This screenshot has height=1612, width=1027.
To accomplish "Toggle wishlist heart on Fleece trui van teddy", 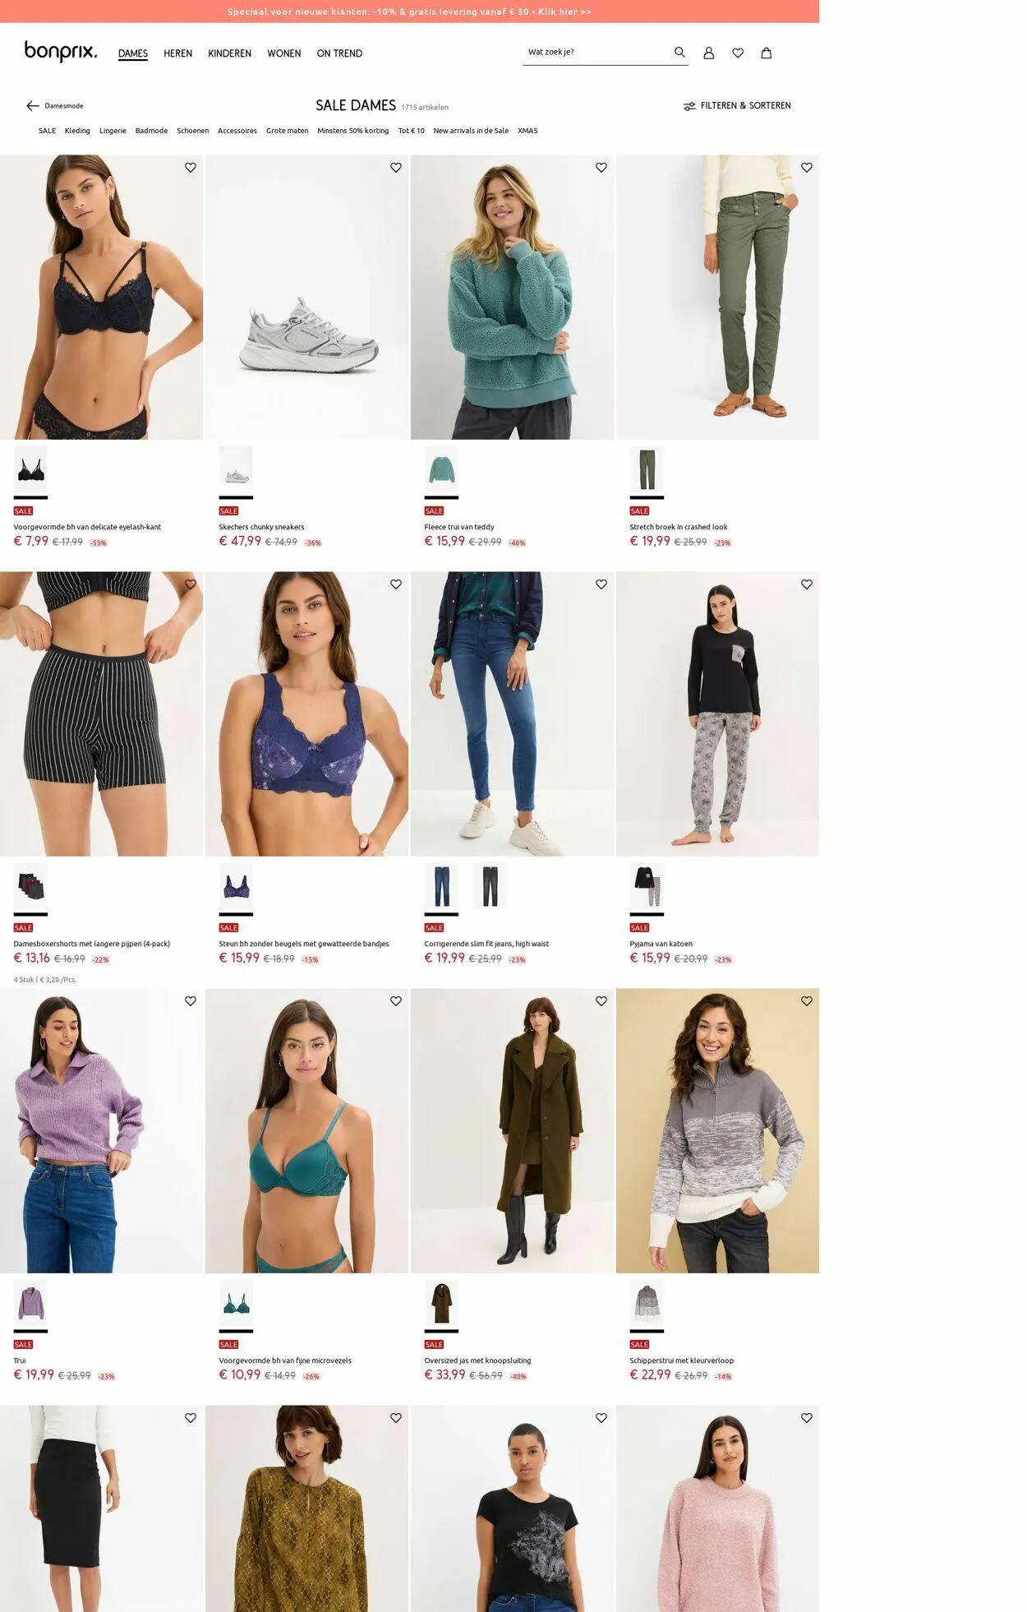I will (601, 168).
